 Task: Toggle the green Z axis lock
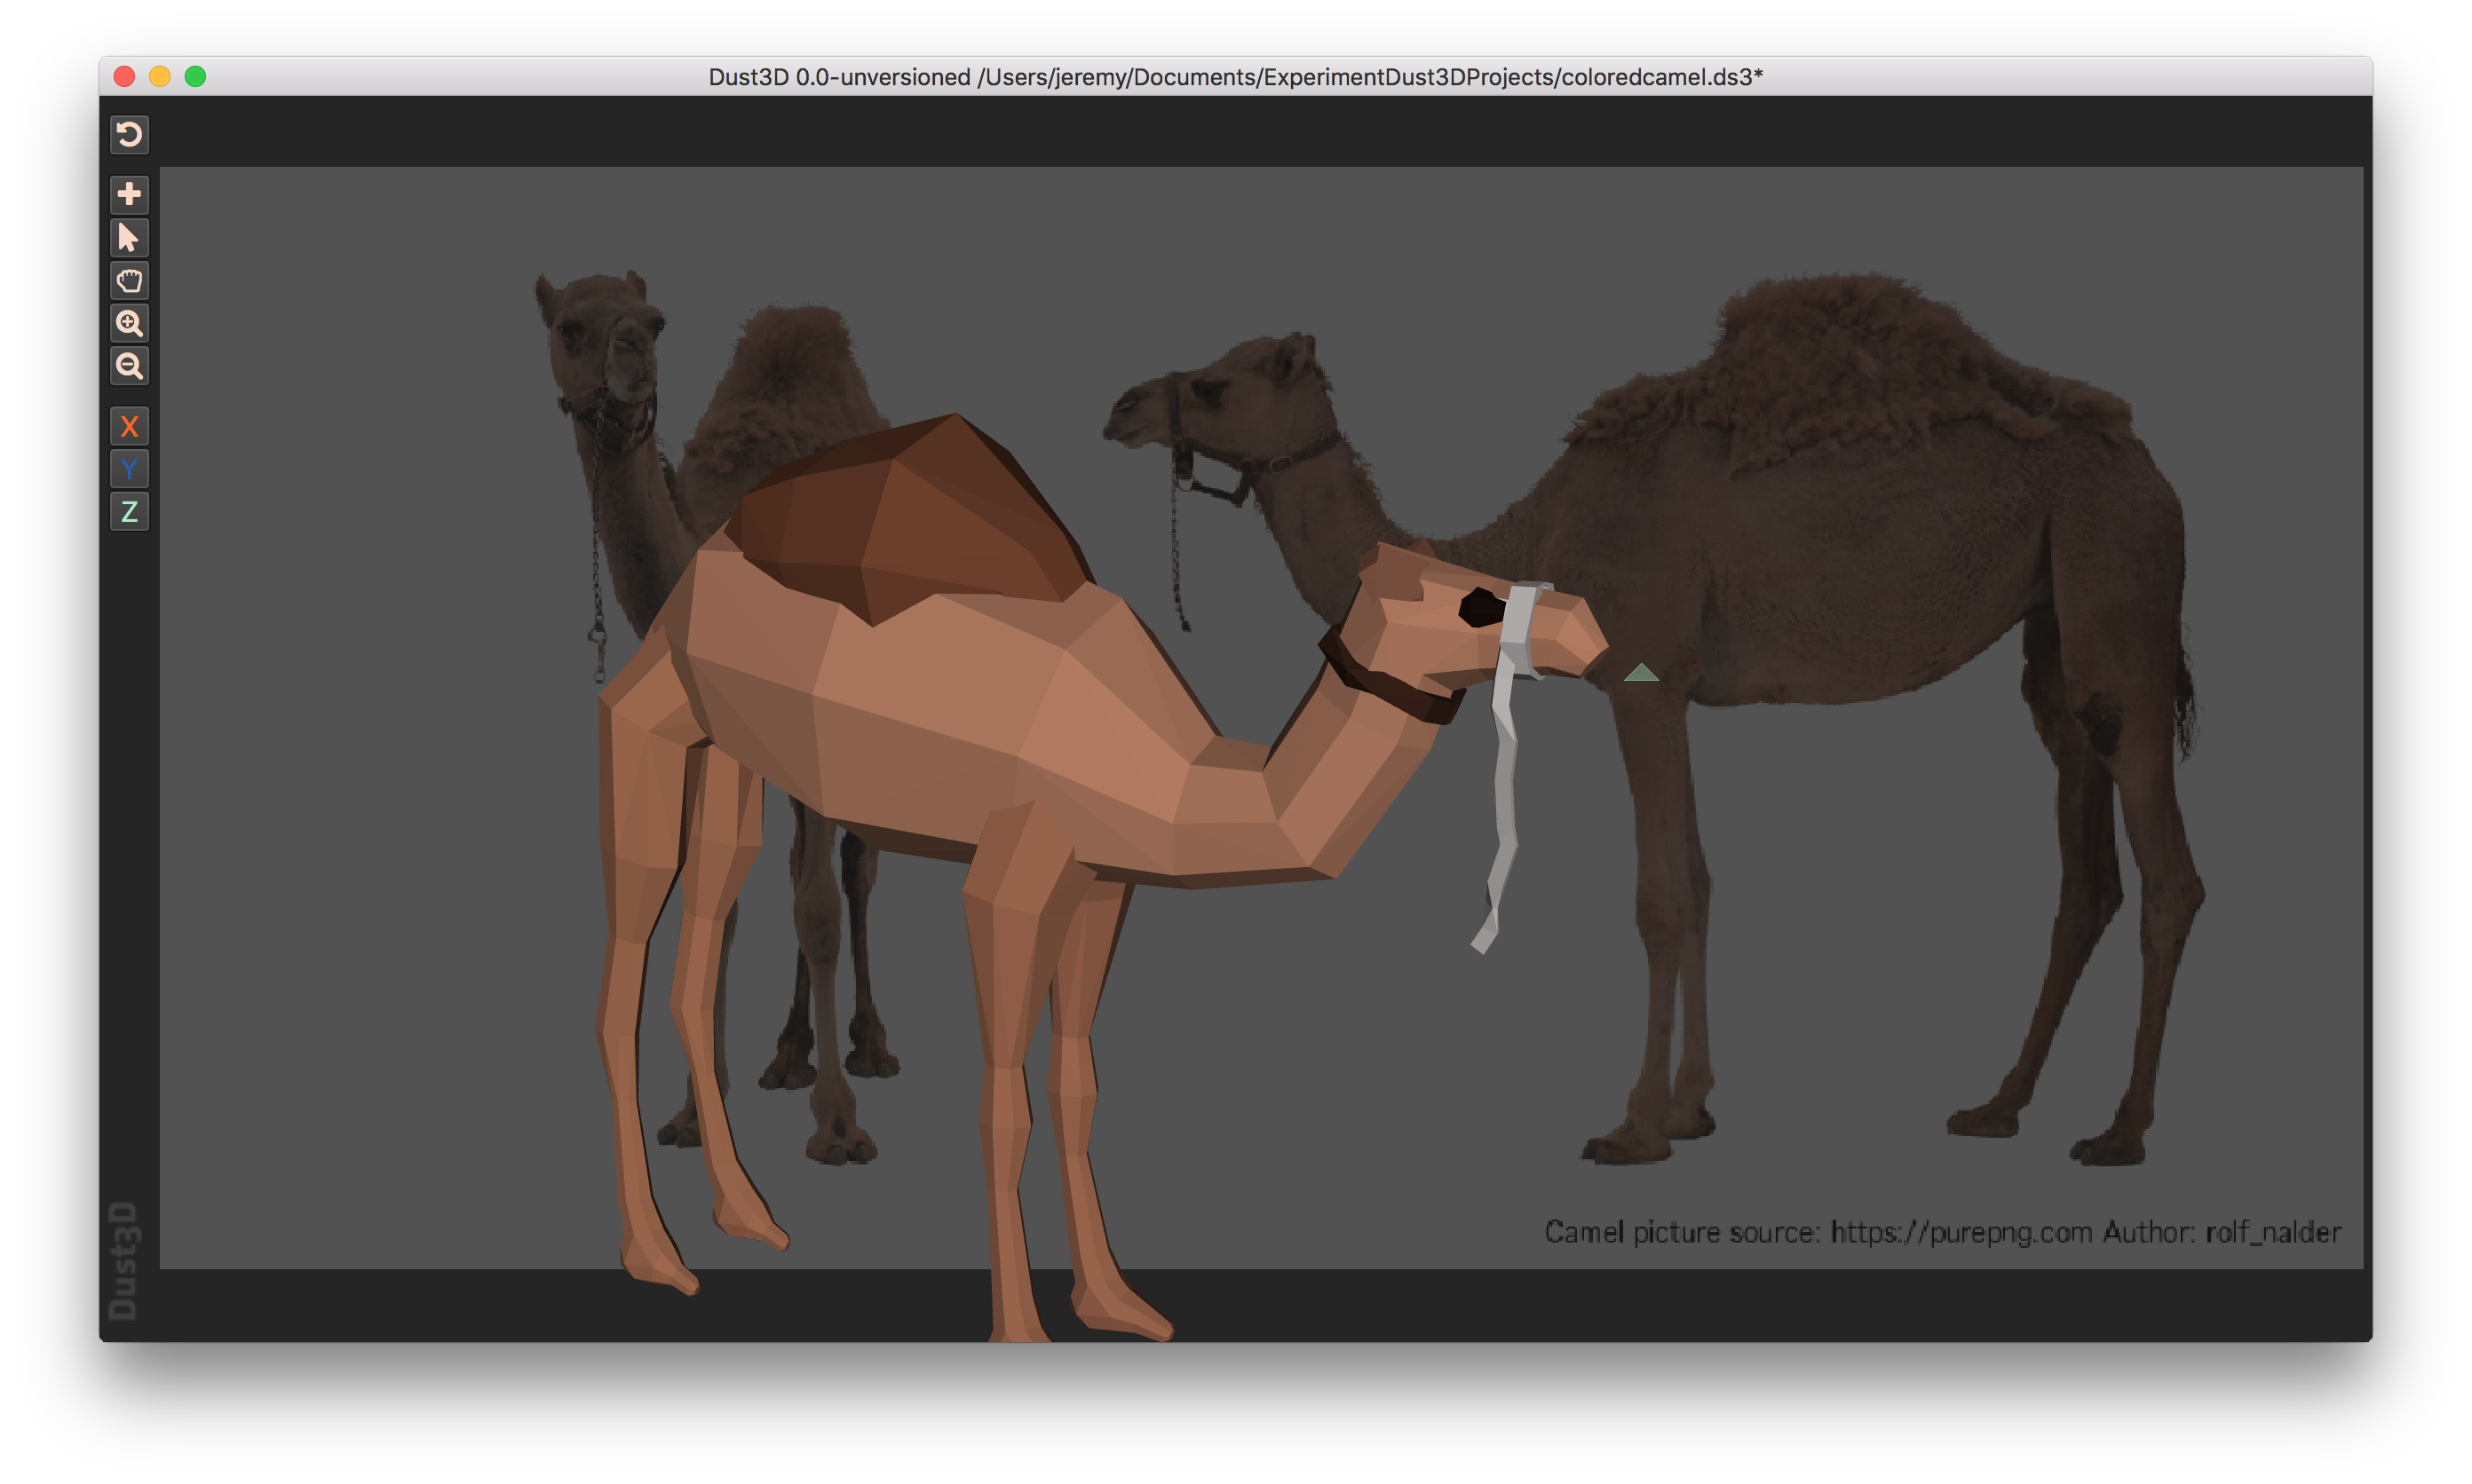click(x=129, y=512)
